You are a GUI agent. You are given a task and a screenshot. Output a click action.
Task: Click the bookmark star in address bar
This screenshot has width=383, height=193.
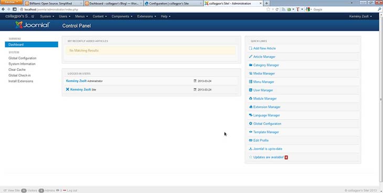point(268,9)
